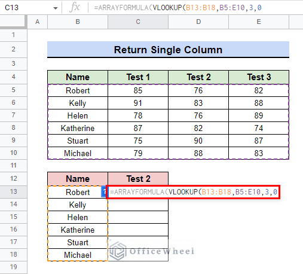Screen dimensions: 303x274
Task: Click the pink Test 2 header cell
Action: (x=138, y=179)
